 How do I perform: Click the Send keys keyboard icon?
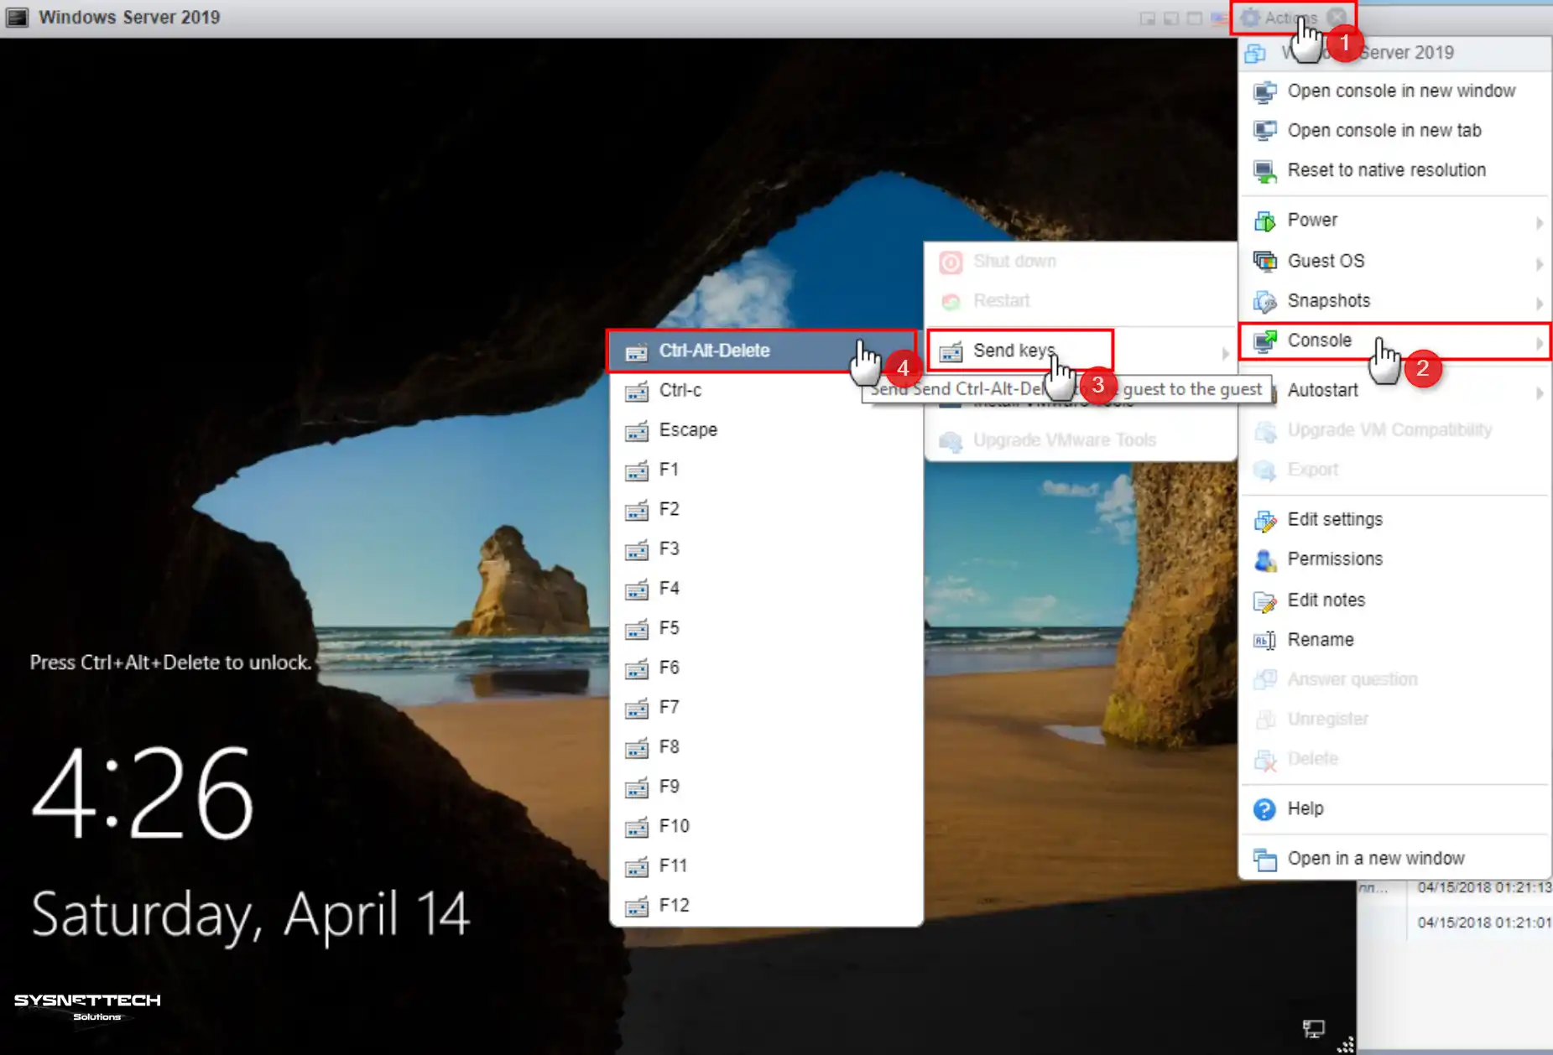point(951,351)
